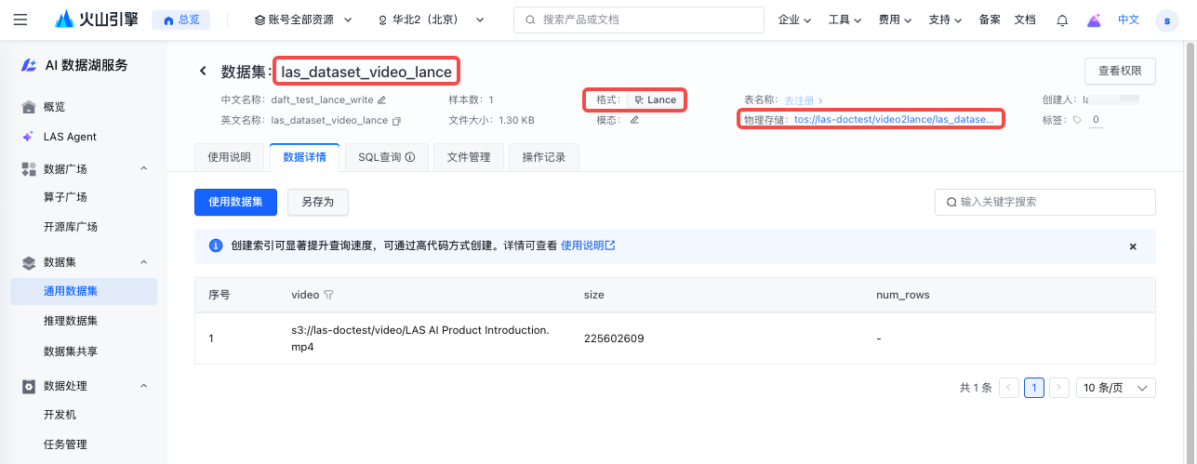
Task: Go back using the arrow beside 数据集
Action: point(203,72)
